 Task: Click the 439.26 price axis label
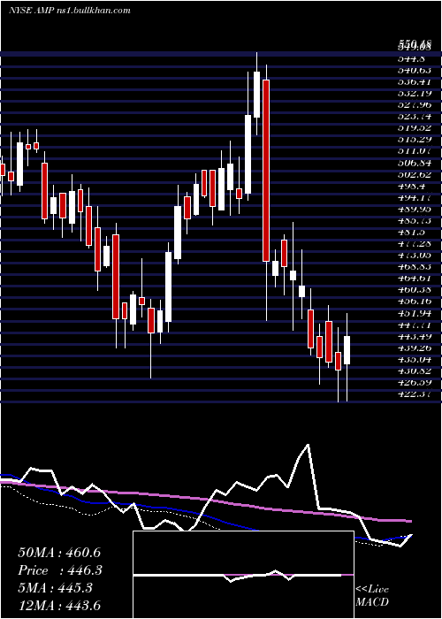tap(415, 348)
